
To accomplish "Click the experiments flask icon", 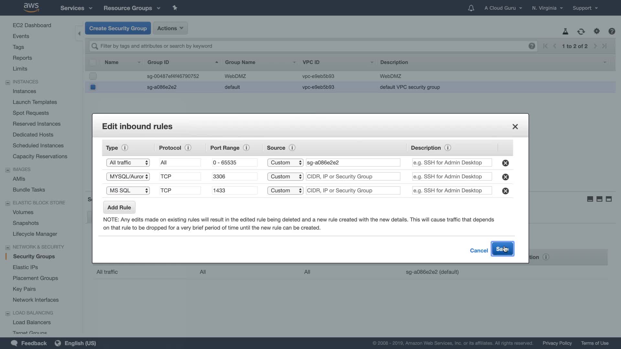I will 565,31.
